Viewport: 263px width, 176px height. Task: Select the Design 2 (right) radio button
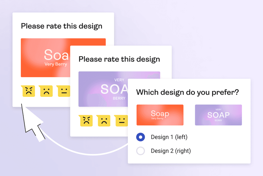pyautogui.click(x=141, y=151)
